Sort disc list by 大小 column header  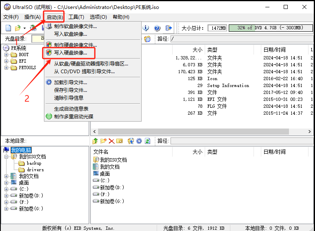point(188,50)
